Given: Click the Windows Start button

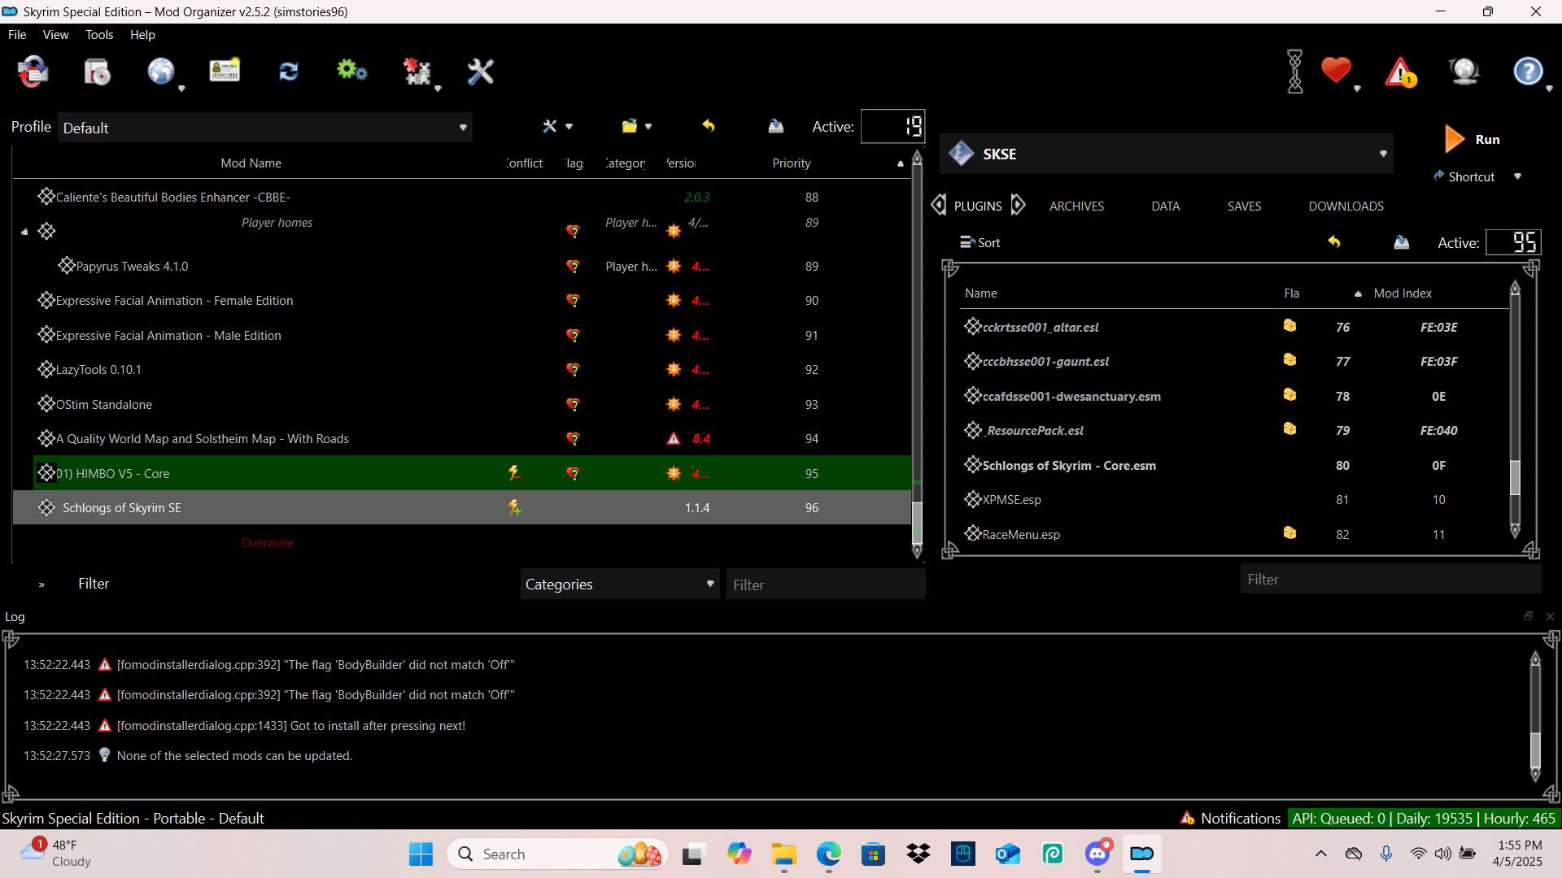Looking at the screenshot, I should click(x=421, y=854).
